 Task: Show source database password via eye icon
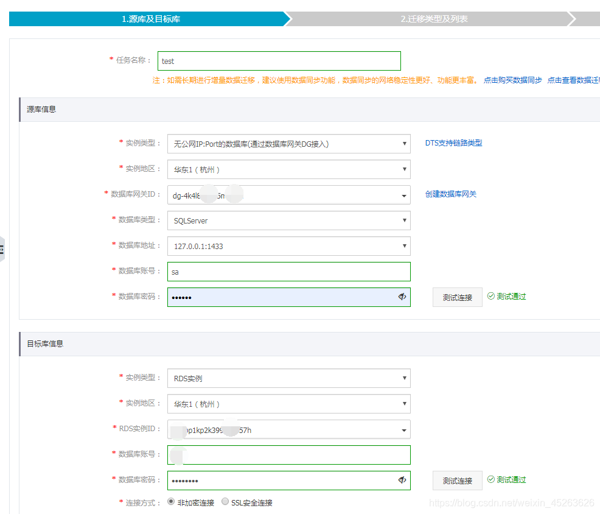402,297
